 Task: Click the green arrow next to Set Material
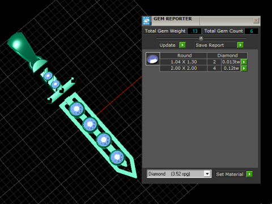(x=249, y=174)
